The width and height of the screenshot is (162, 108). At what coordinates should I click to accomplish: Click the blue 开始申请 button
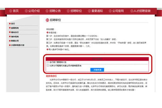coord(97,70)
